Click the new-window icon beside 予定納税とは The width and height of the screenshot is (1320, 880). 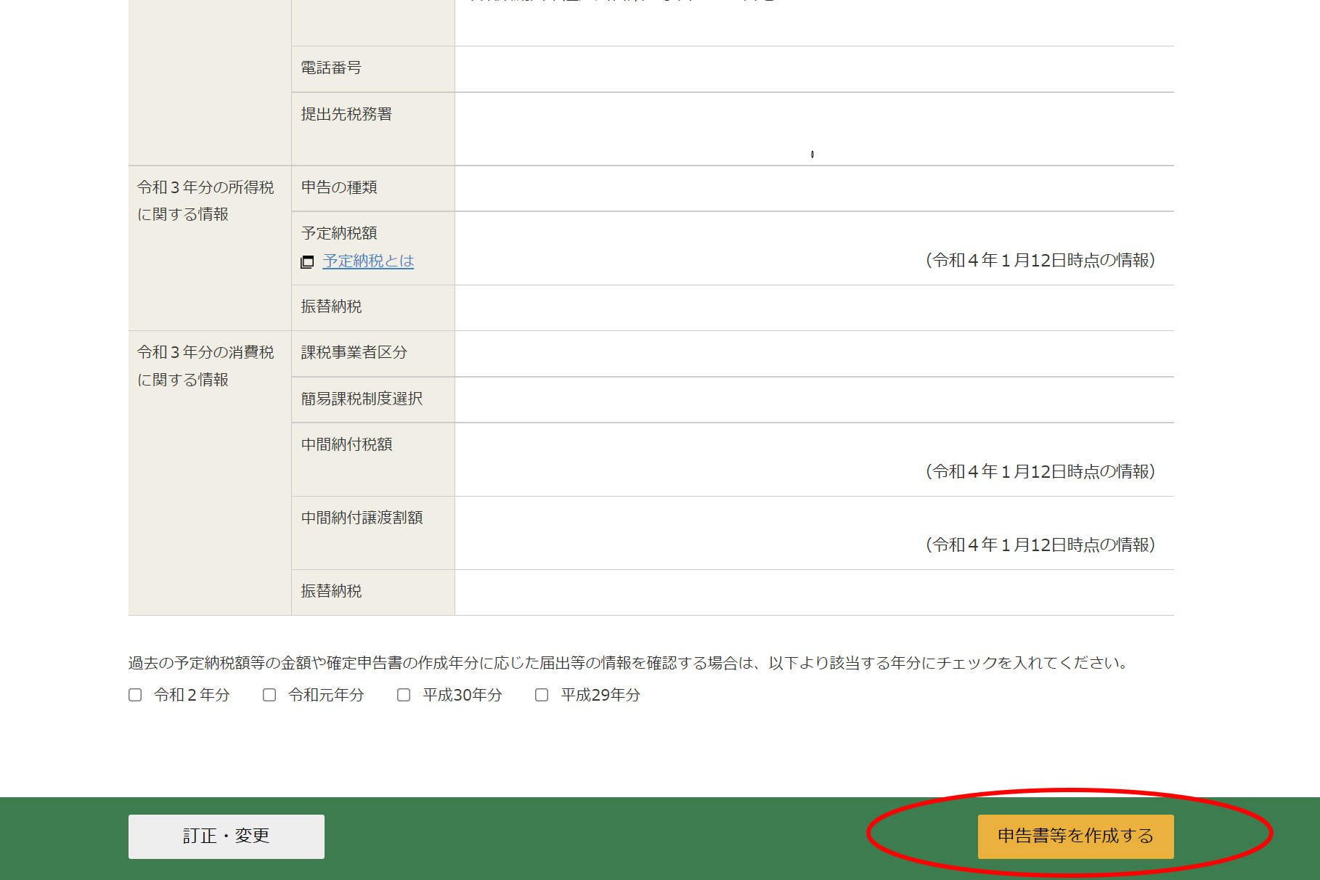click(307, 261)
